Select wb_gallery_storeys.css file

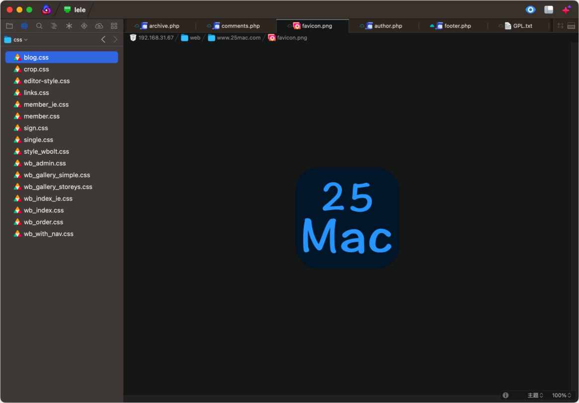pyautogui.click(x=62, y=187)
